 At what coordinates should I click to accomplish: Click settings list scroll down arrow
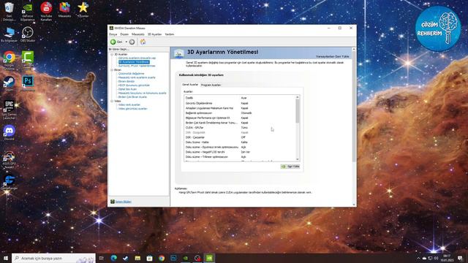coord(298,159)
